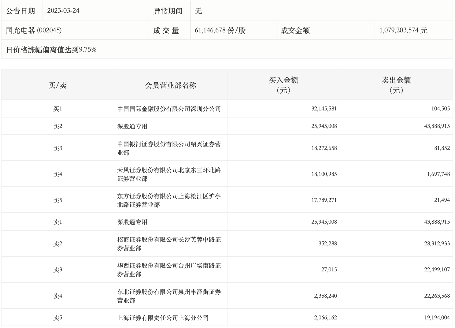Select sell amount 21,494
The width and height of the screenshot is (455, 328).
point(442,200)
